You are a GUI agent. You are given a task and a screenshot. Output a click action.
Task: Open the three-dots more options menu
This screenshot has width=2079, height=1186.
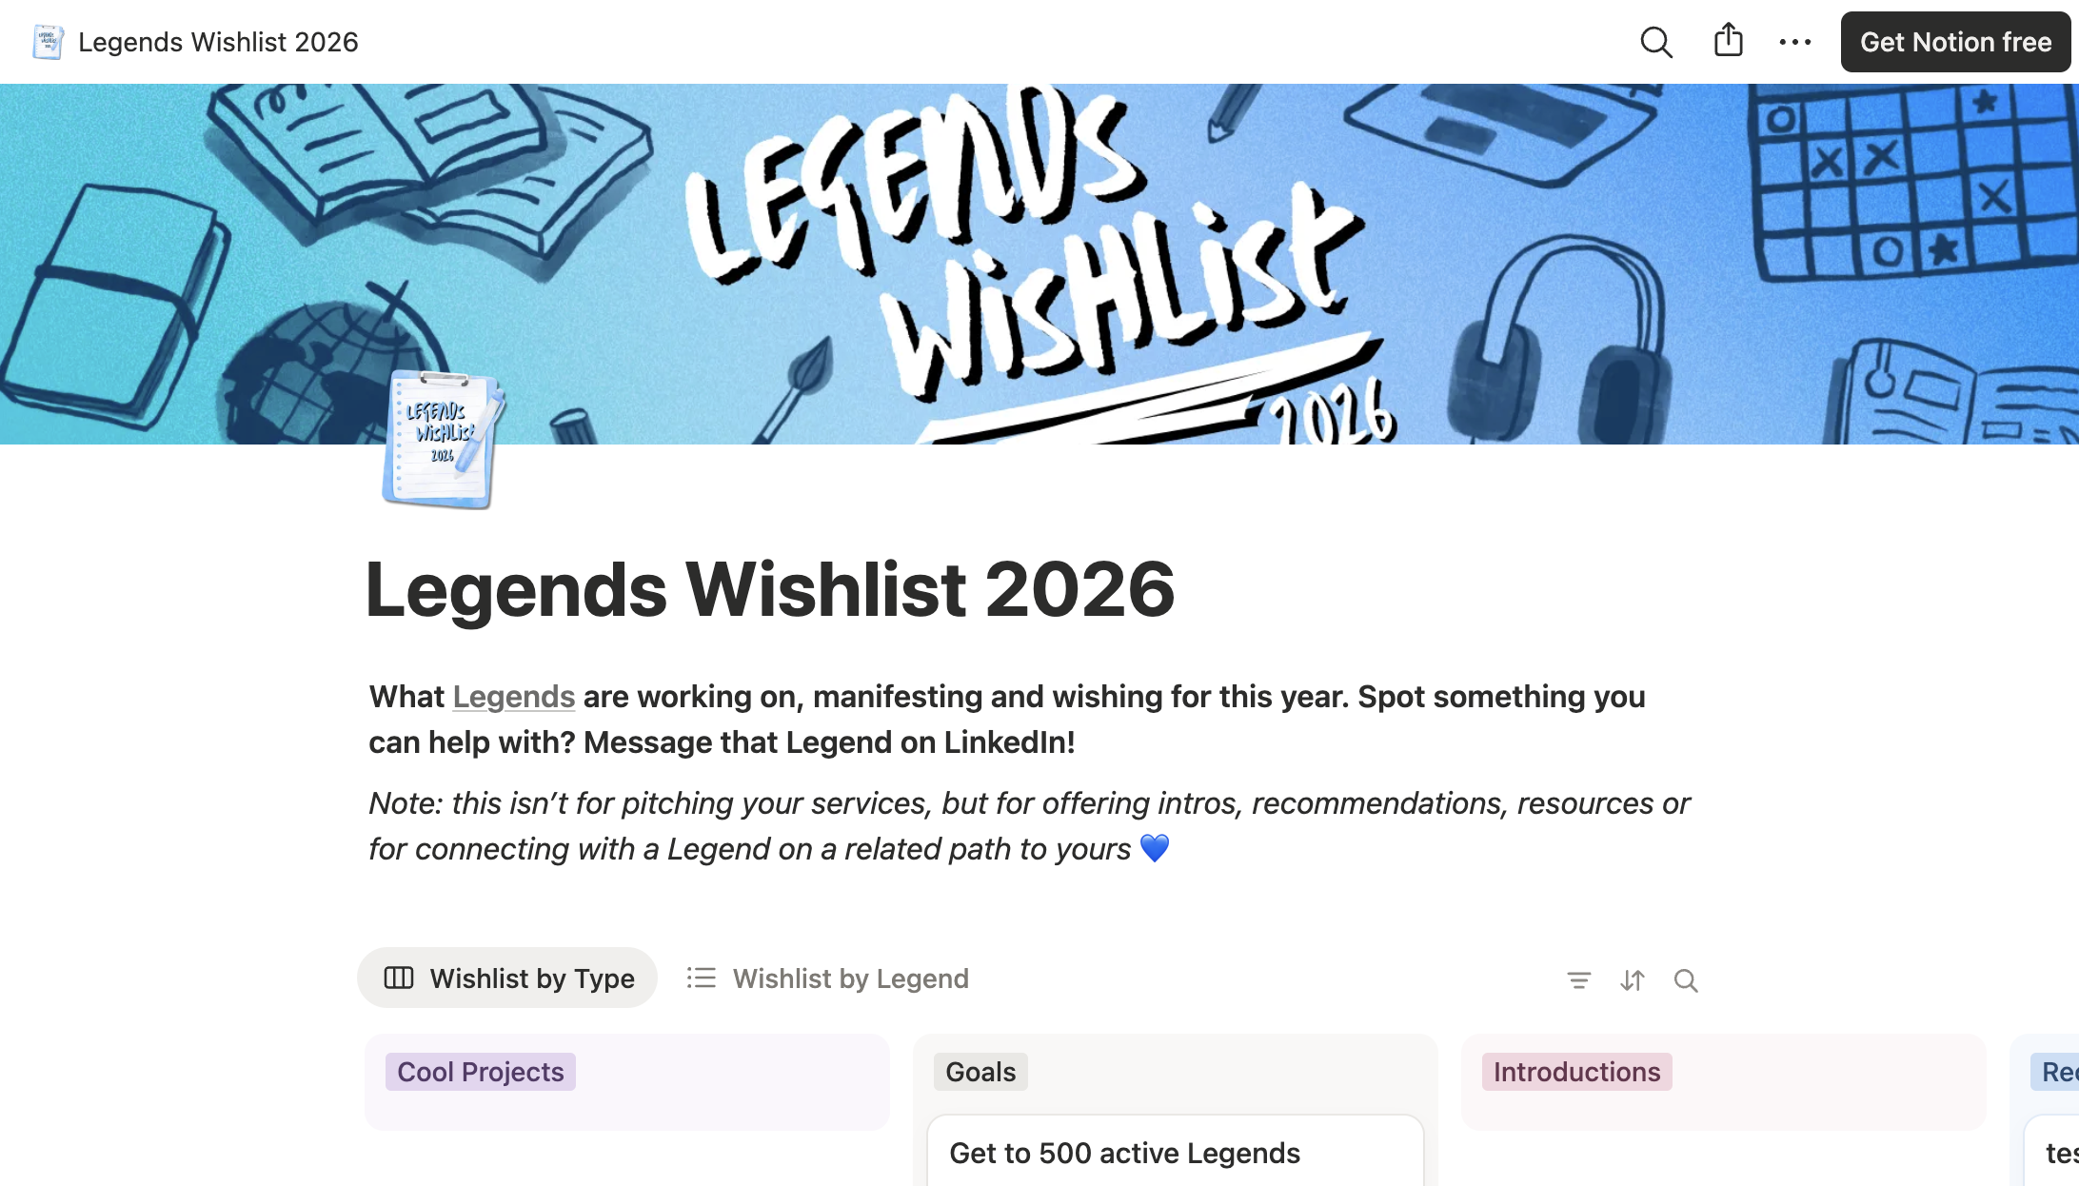(x=1795, y=42)
